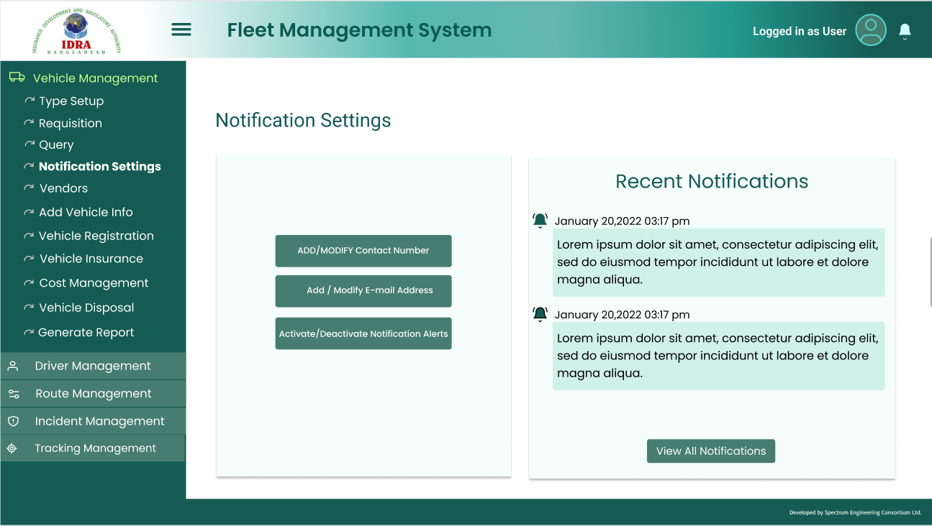Expand Route Management section

pyautogui.click(x=93, y=394)
